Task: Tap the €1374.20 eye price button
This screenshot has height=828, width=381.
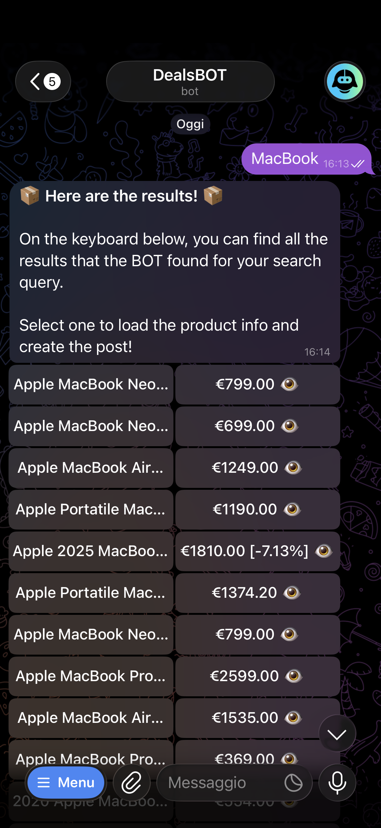Action: 257,593
